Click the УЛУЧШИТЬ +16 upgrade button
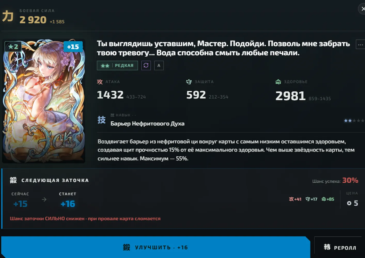365x258 pixels. click(x=156, y=247)
